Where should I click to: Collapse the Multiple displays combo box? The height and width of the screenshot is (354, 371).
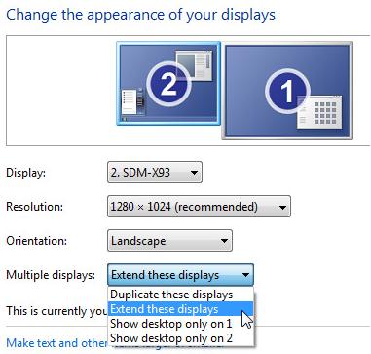[180, 275]
